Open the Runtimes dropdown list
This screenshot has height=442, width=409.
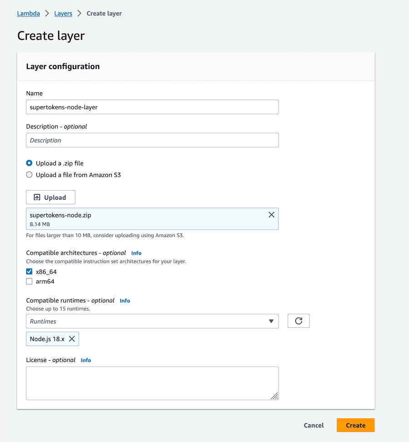point(152,321)
